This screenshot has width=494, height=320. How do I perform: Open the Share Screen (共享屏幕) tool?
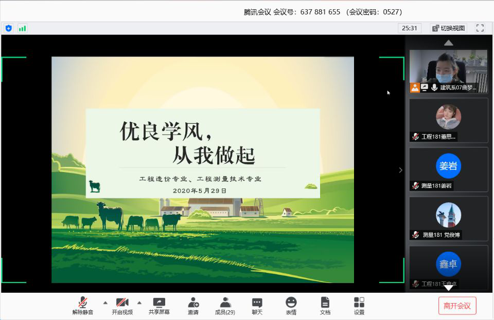tap(159, 306)
